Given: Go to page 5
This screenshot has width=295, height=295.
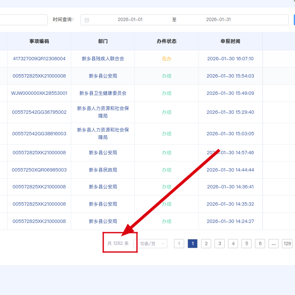Looking at the screenshot, I should 247,244.
